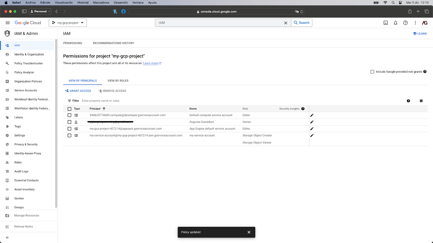Switch to View by Roles tab
Screen dimensions: 433x243
click(118, 81)
